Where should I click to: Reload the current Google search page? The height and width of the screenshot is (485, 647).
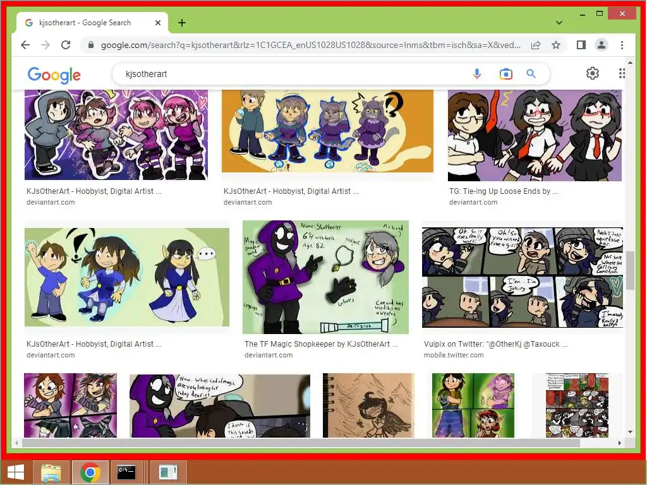tap(66, 45)
